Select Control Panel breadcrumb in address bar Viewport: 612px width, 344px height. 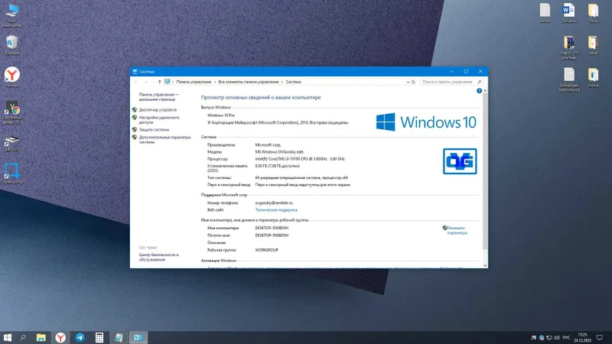click(194, 82)
